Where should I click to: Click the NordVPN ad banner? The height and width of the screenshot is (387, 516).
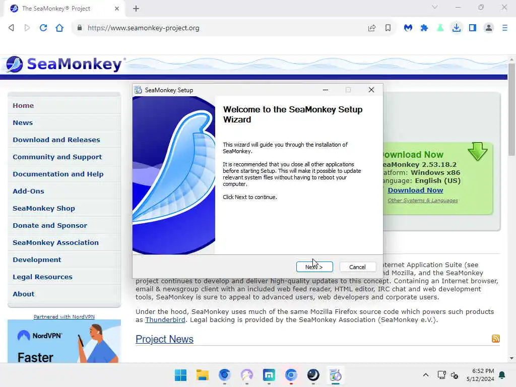point(64,341)
